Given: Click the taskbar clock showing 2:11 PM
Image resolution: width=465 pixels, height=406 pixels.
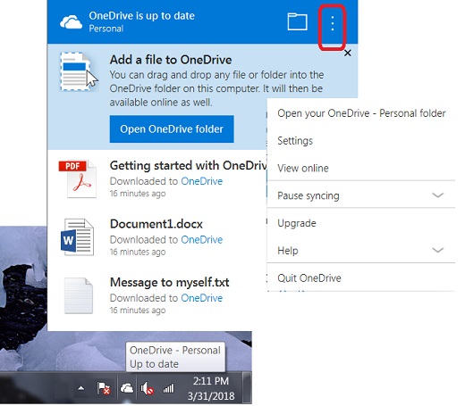Looking at the screenshot, I should click(211, 388).
